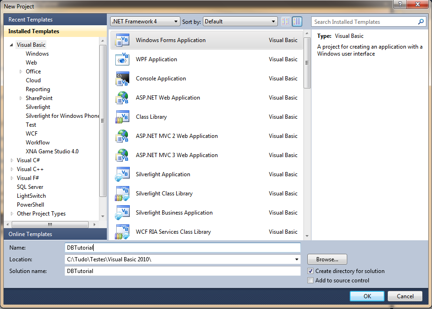Select the ASP.NET Web Application template icon
The width and height of the screenshot is (432, 309).
121,98
